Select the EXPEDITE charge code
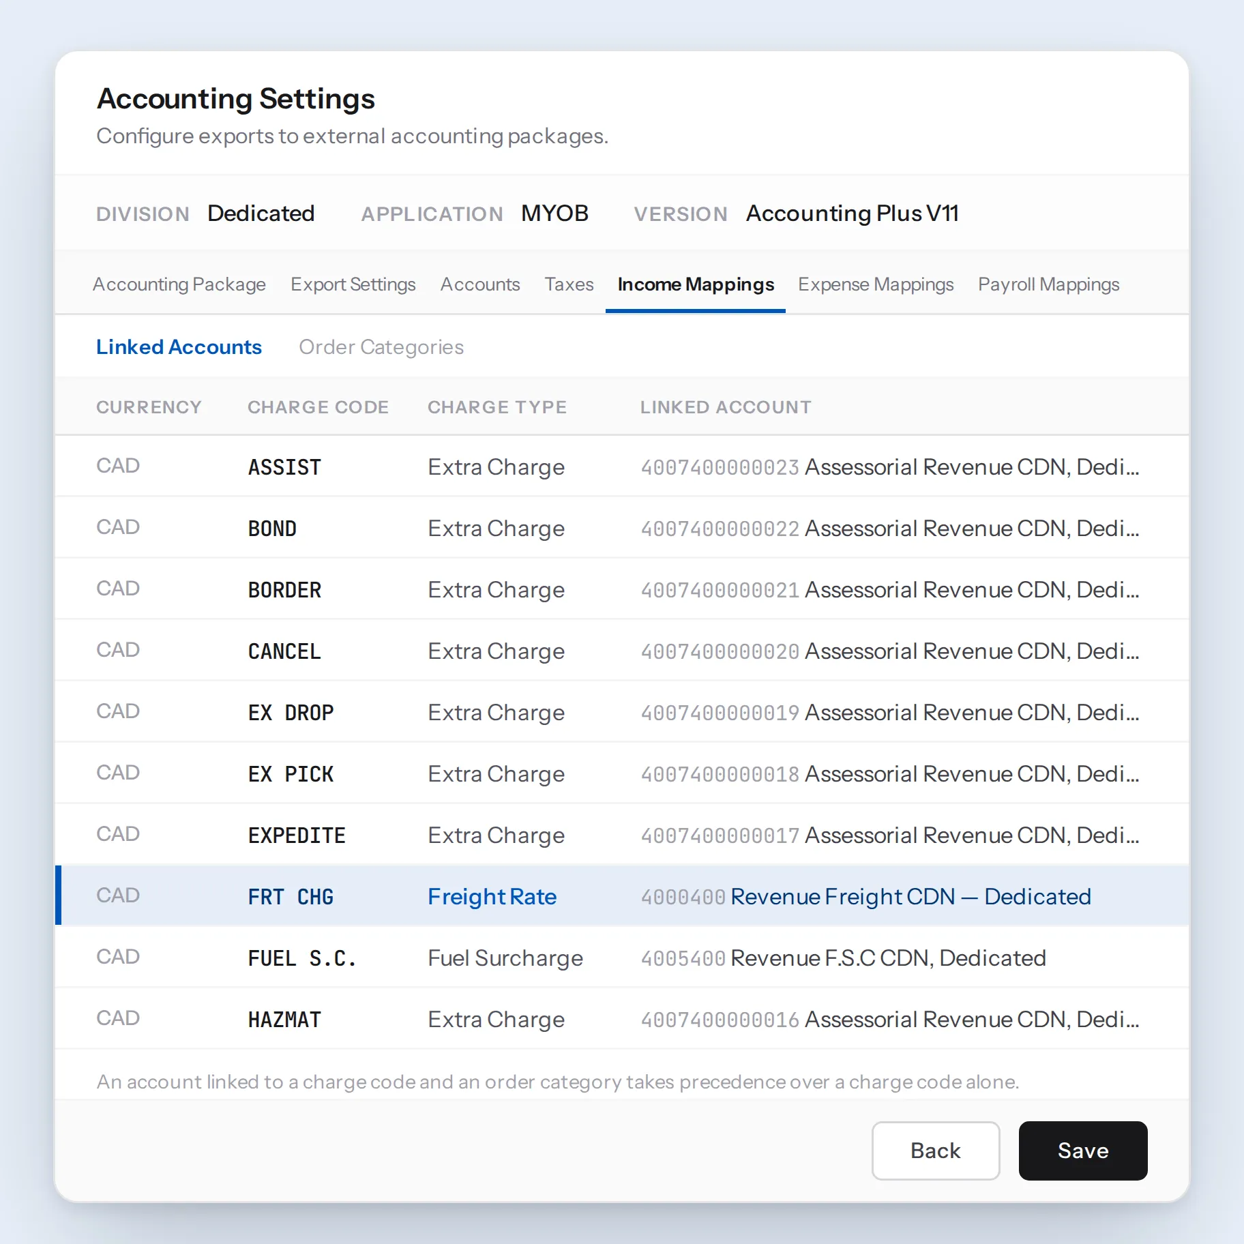 tap(297, 835)
